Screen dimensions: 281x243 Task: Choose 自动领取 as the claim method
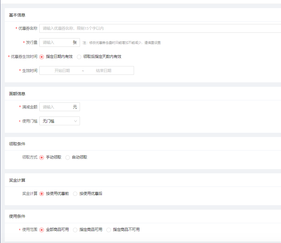tap(68, 157)
